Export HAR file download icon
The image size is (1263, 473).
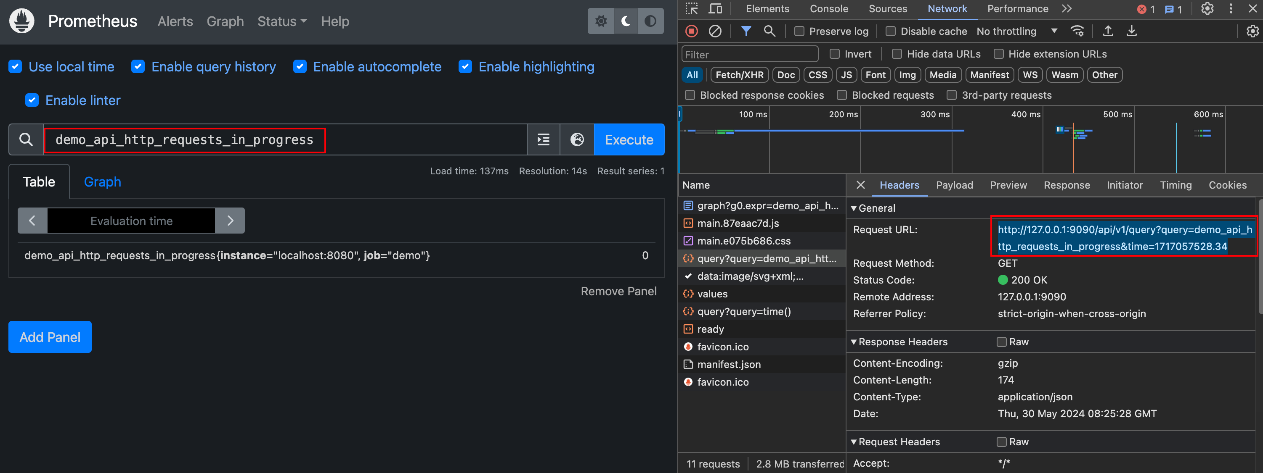(x=1131, y=32)
